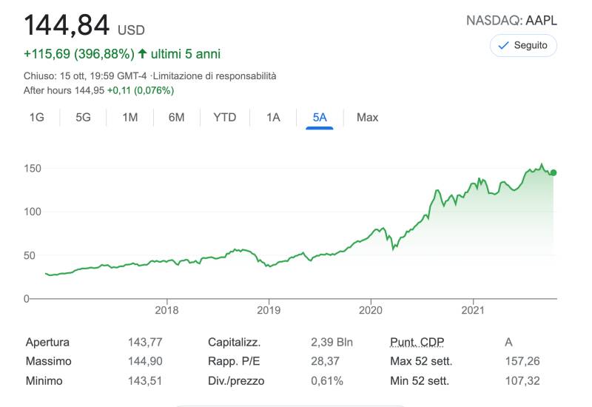Select the 1A time range tab

(273, 118)
